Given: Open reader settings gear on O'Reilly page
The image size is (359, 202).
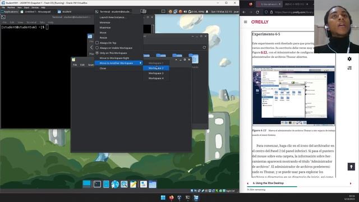Looking at the screenshot, I should coord(349,59).
